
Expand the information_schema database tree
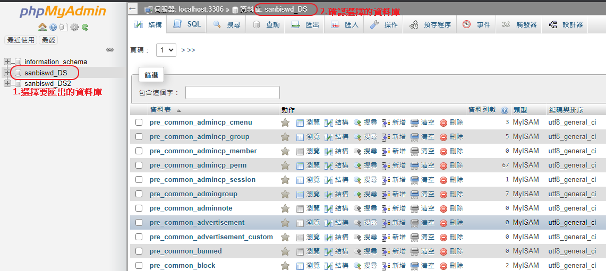click(x=7, y=62)
